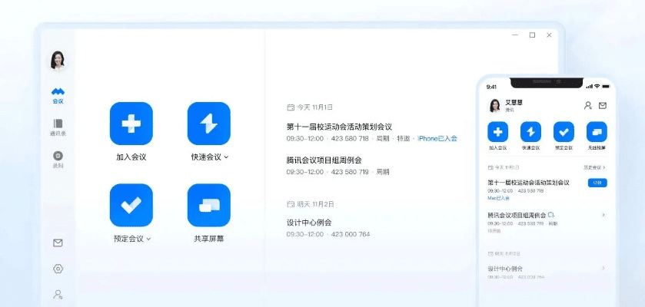Image resolution: width=645 pixels, height=307 pixels.
Task: Click the desktop 加入会议 plus icon
Action: tap(131, 124)
